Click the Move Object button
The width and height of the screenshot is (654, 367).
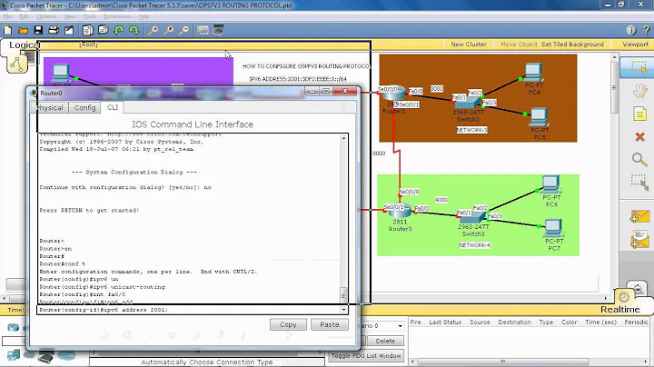[519, 45]
